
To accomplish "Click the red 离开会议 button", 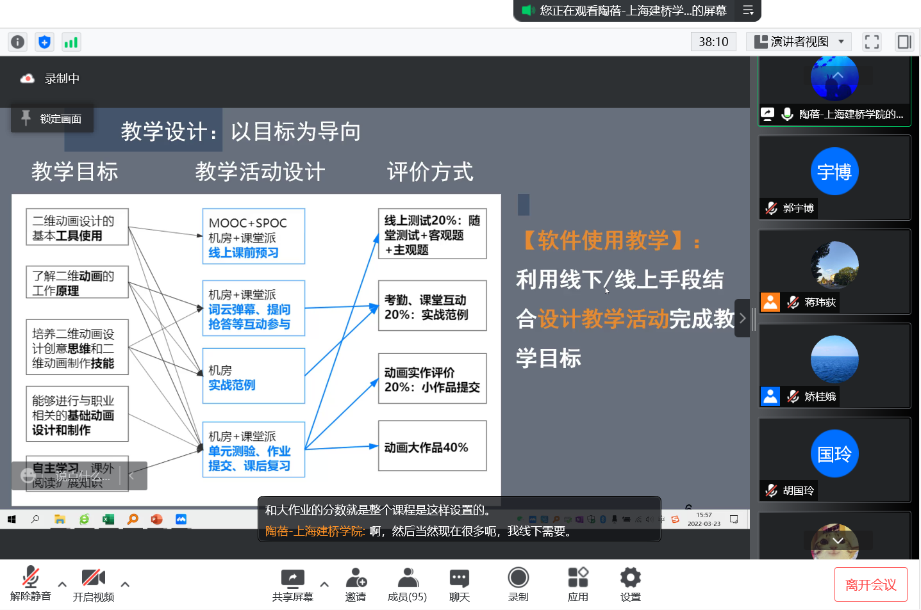I will tap(870, 584).
